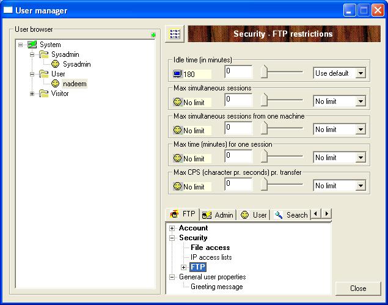
Task: Collapse the Sysadmin group tree node
Action: pyautogui.click(x=32, y=54)
